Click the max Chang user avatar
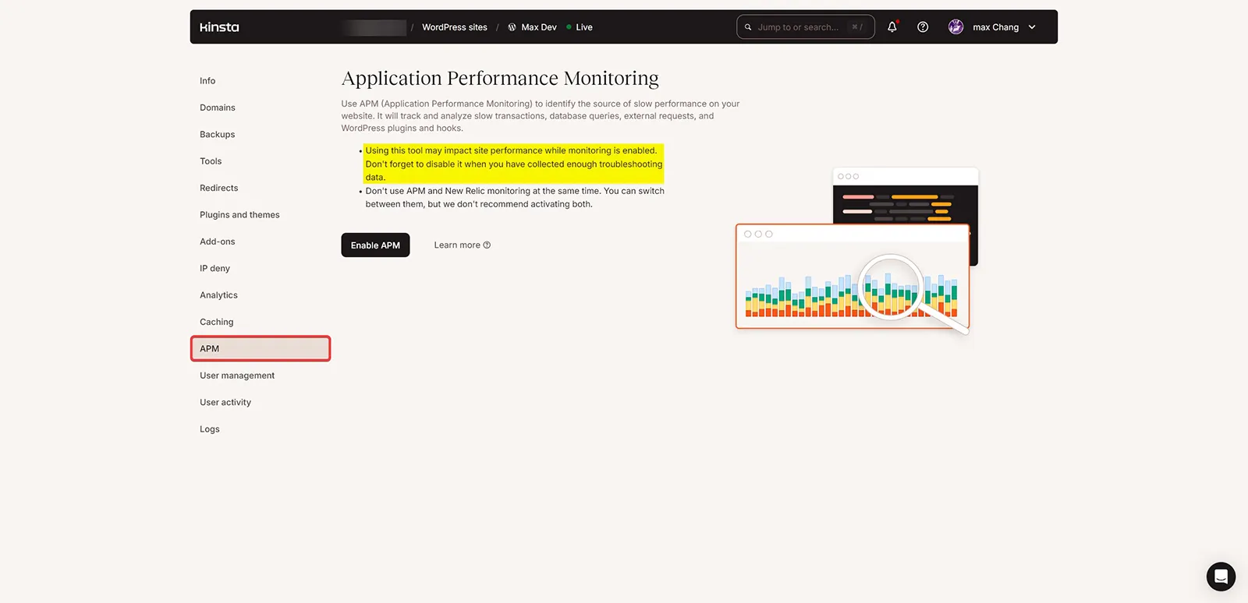Image resolution: width=1248 pixels, height=603 pixels. coord(955,27)
